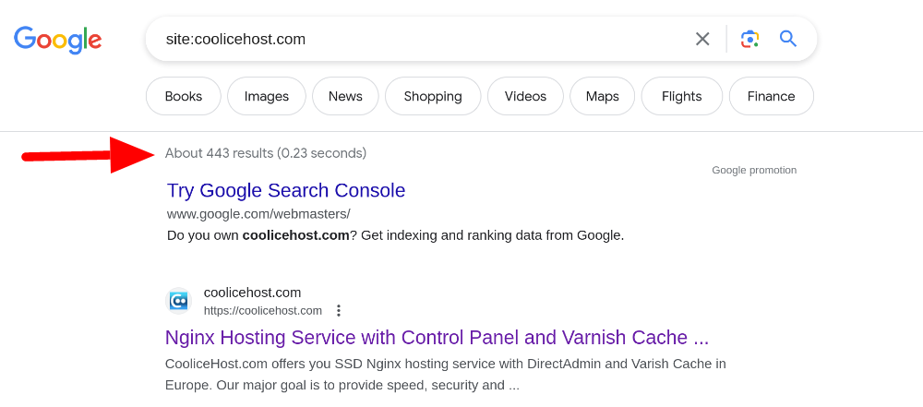Select the Flights filter chip
The image size is (923, 407).
pos(682,96)
